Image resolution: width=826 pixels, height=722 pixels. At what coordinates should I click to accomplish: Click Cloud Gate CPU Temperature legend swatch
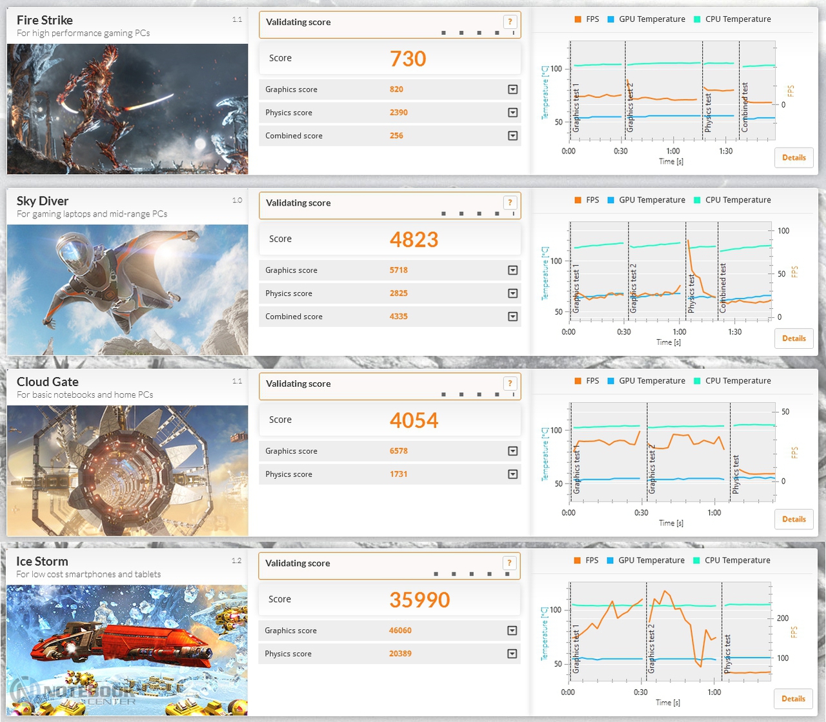(x=697, y=381)
